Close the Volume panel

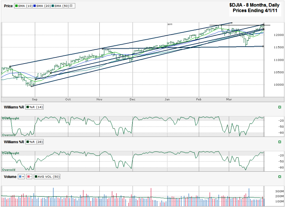tap(280, 177)
